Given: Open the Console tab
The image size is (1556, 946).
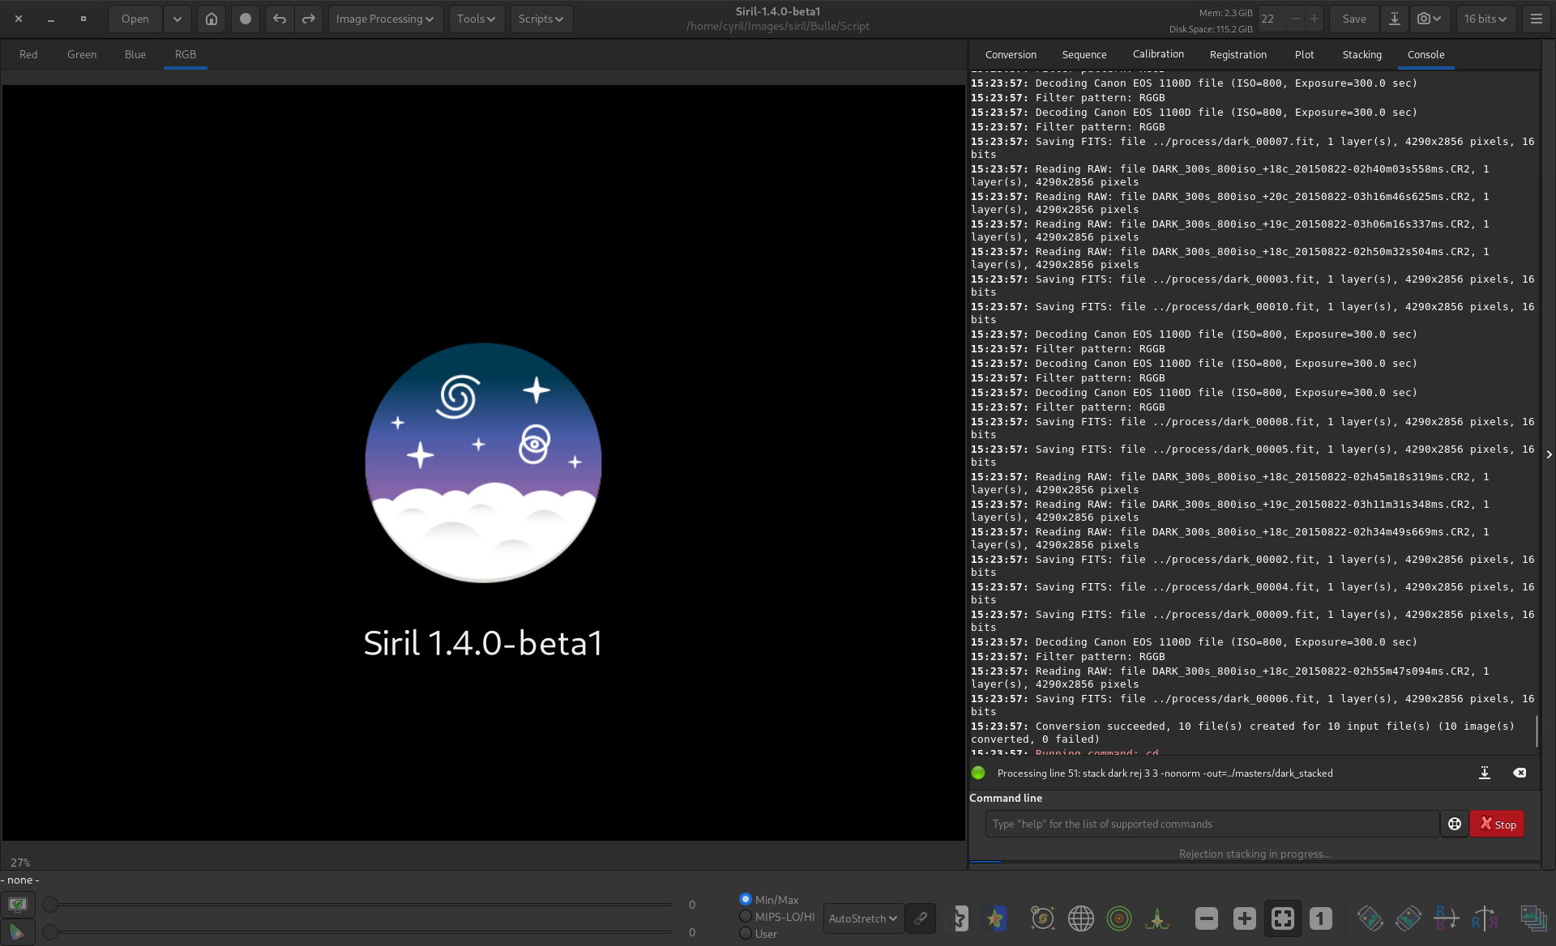Looking at the screenshot, I should tap(1426, 54).
